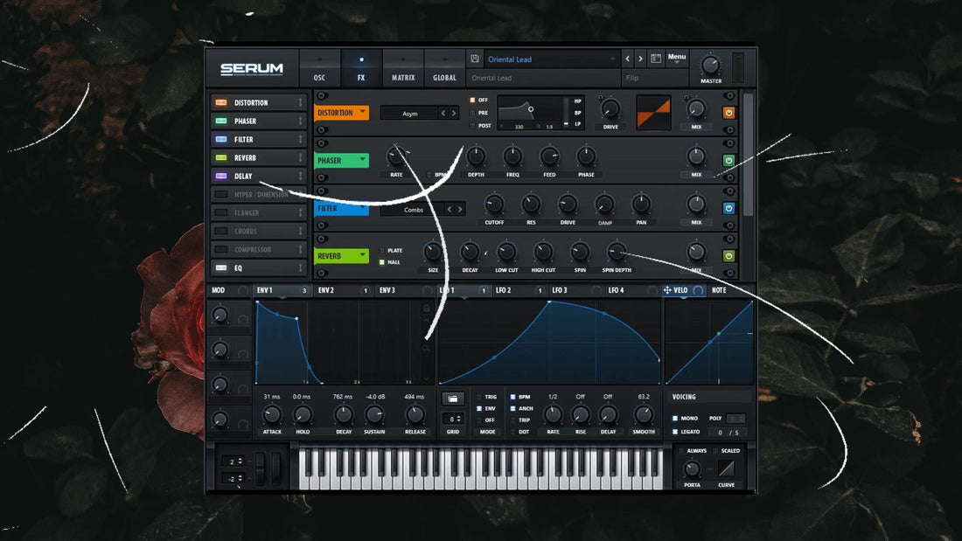The width and height of the screenshot is (962, 541).
Task: Click the Master volume knob
Action: pos(711,66)
